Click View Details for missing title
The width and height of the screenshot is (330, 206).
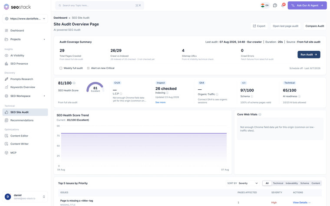[302, 203]
